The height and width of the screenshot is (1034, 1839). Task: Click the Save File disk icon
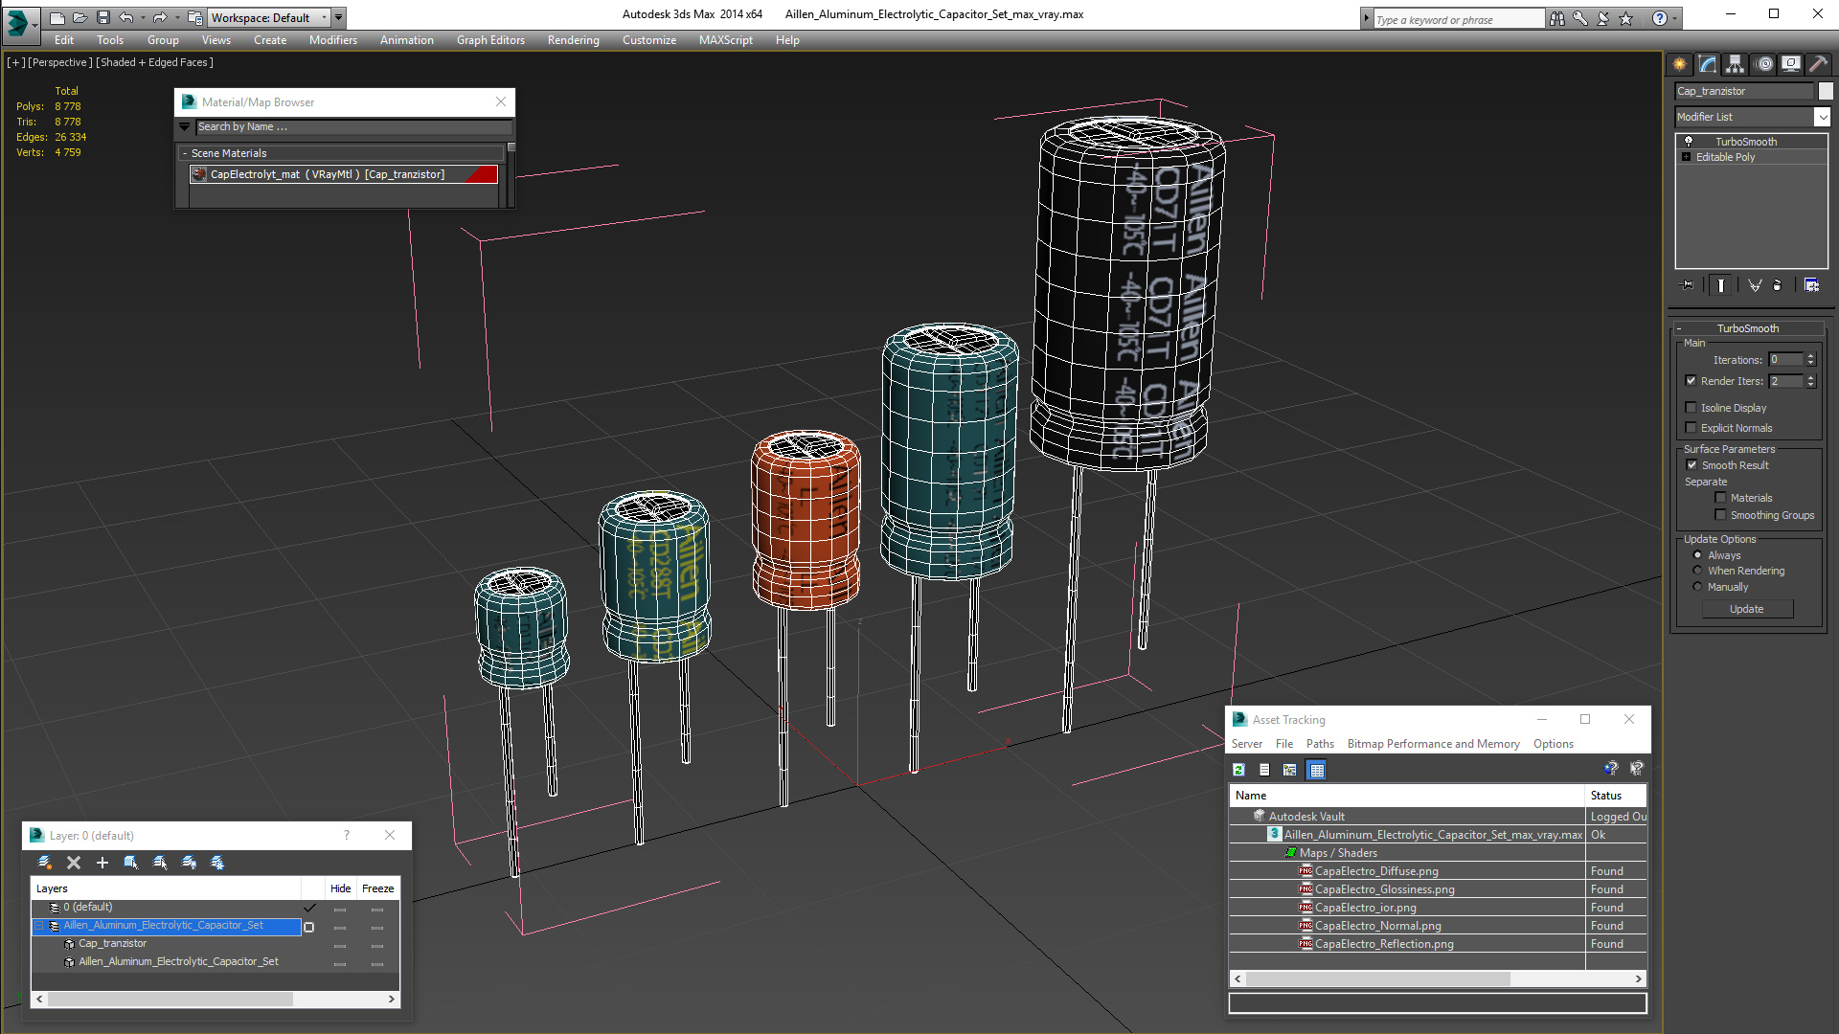coord(103,17)
